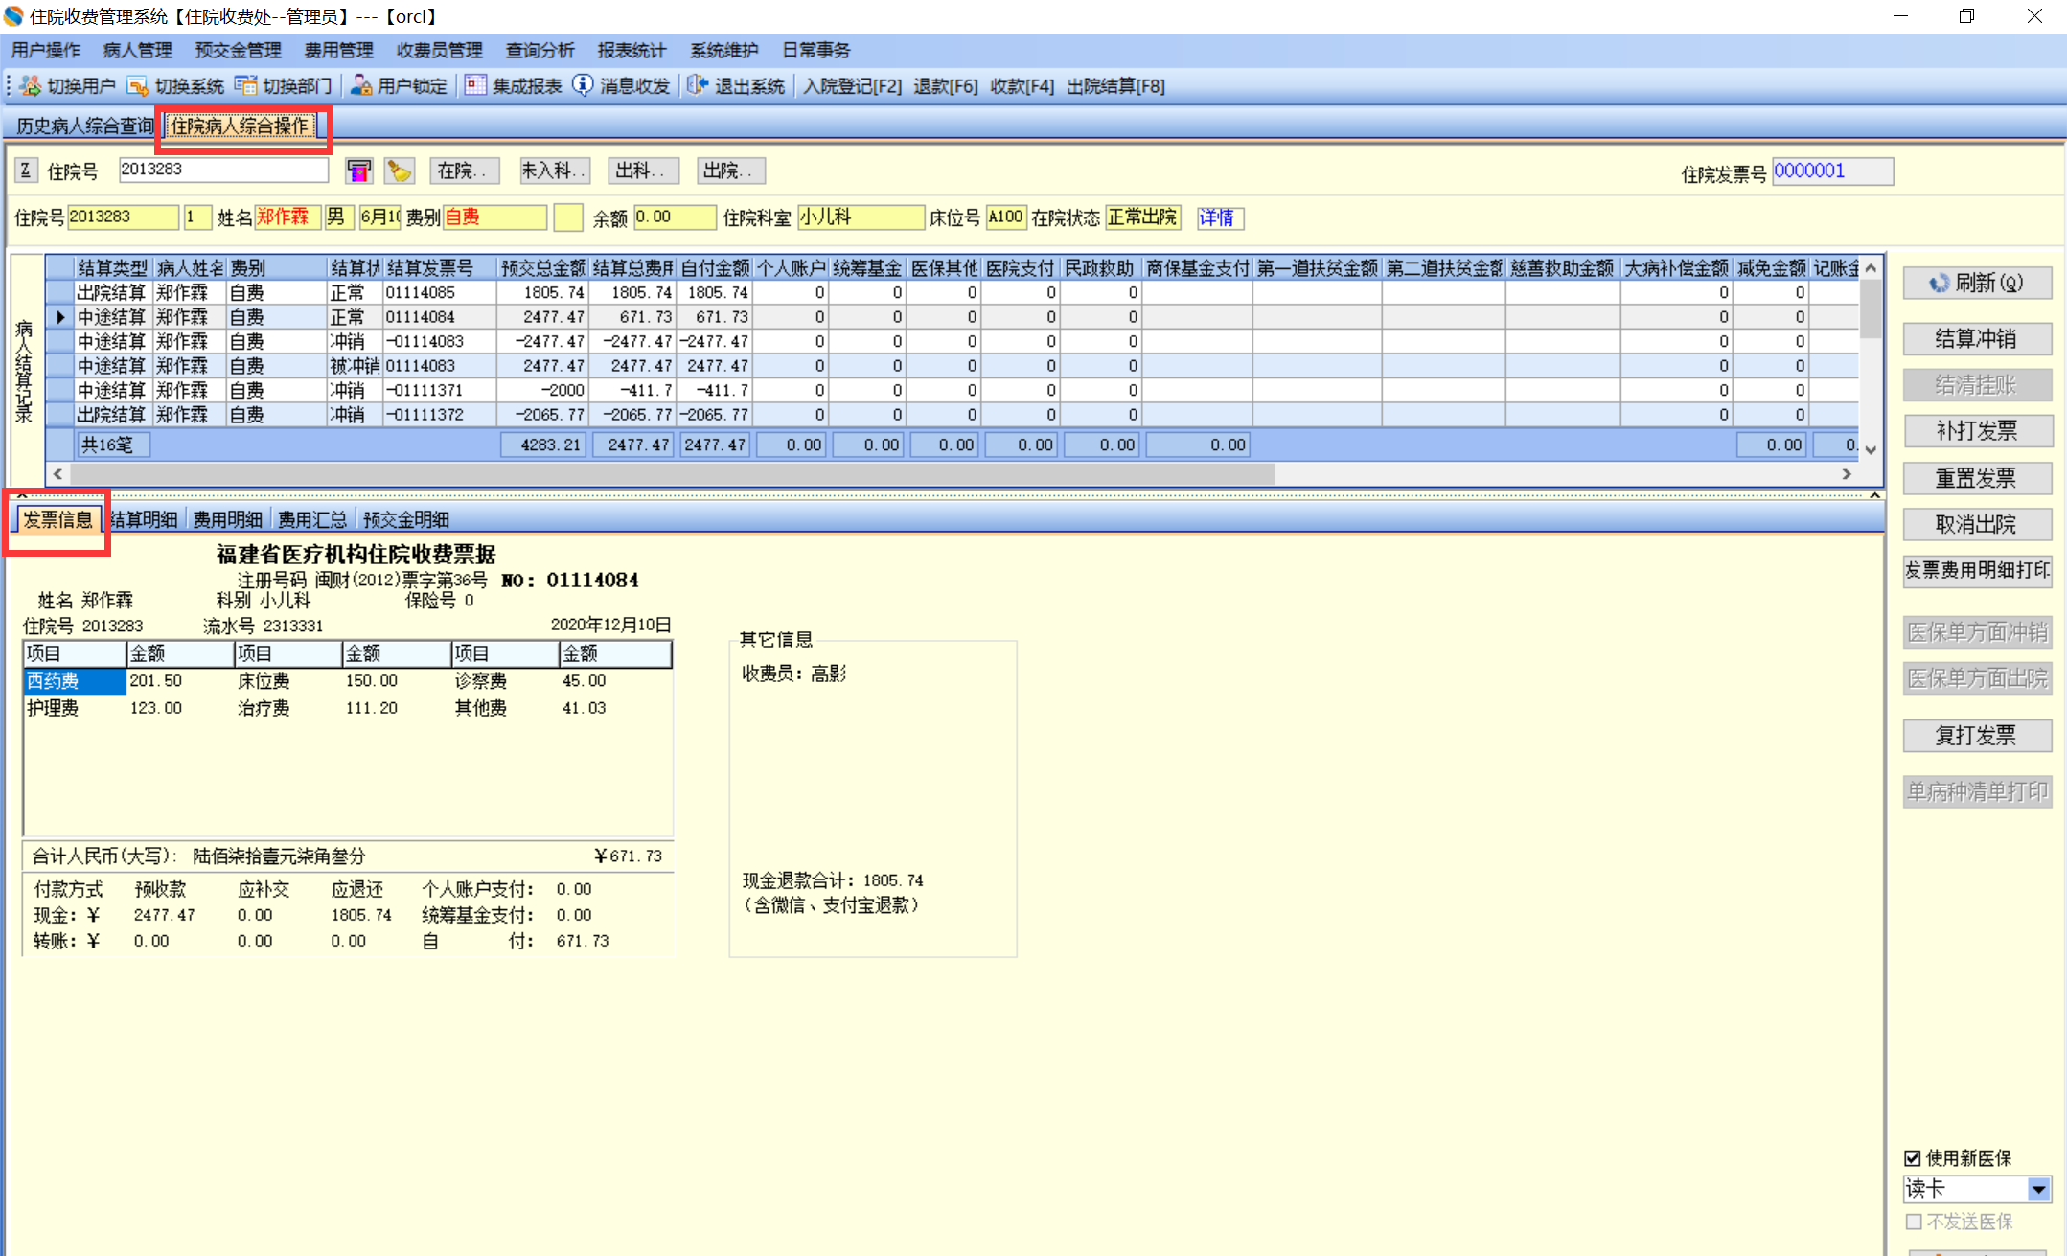Open the 出院.. patient list selector
The height and width of the screenshot is (1256, 2067).
(x=730, y=171)
